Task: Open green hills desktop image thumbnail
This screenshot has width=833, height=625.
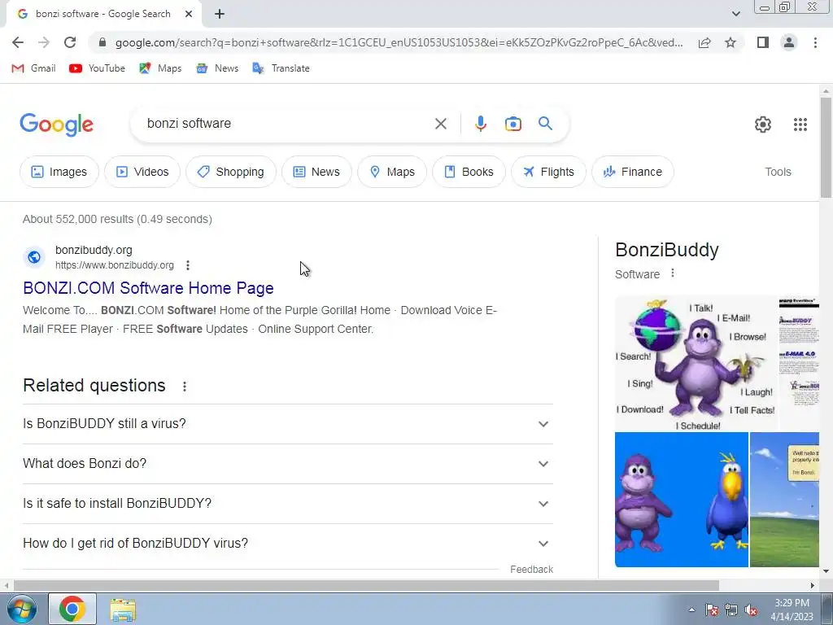Action: click(x=784, y=500)
